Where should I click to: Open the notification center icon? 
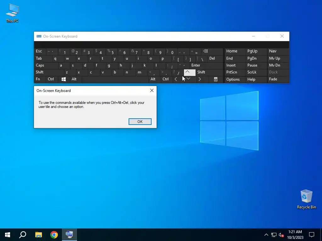coord(312,235)
